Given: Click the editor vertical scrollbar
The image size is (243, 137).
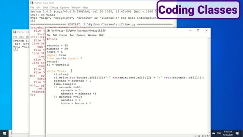Looking at the screenshot, I should coord(209,85).
